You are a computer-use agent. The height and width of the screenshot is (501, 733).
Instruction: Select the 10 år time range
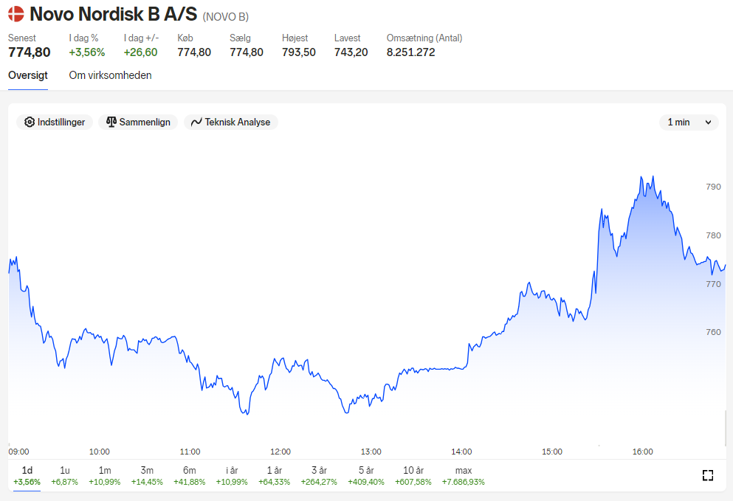click(x=413, y=475)
